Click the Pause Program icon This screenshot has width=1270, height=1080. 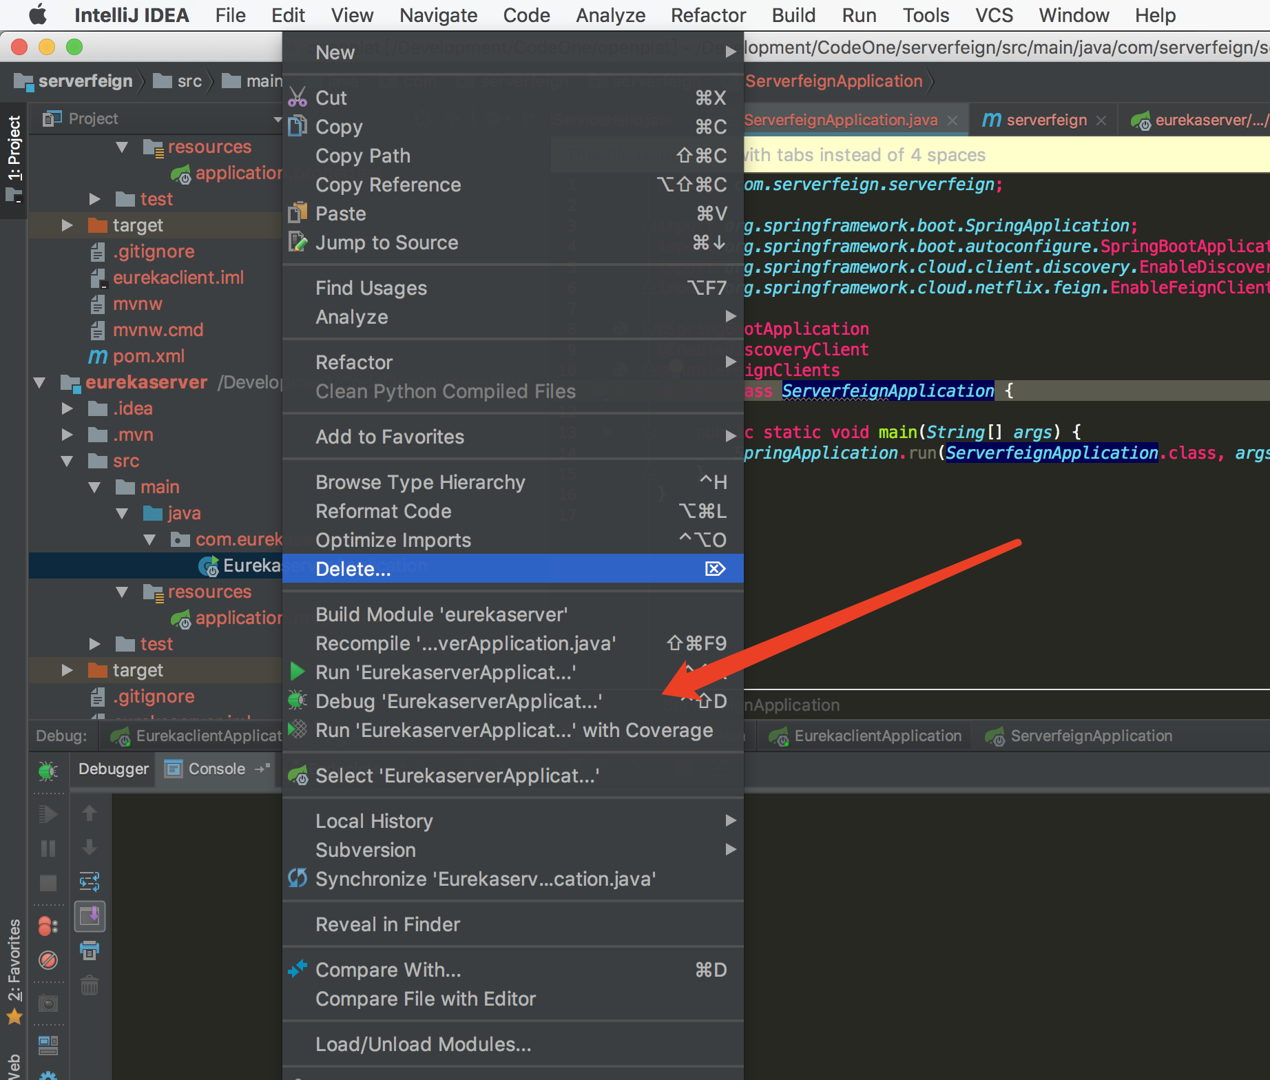tap(48, 849)
